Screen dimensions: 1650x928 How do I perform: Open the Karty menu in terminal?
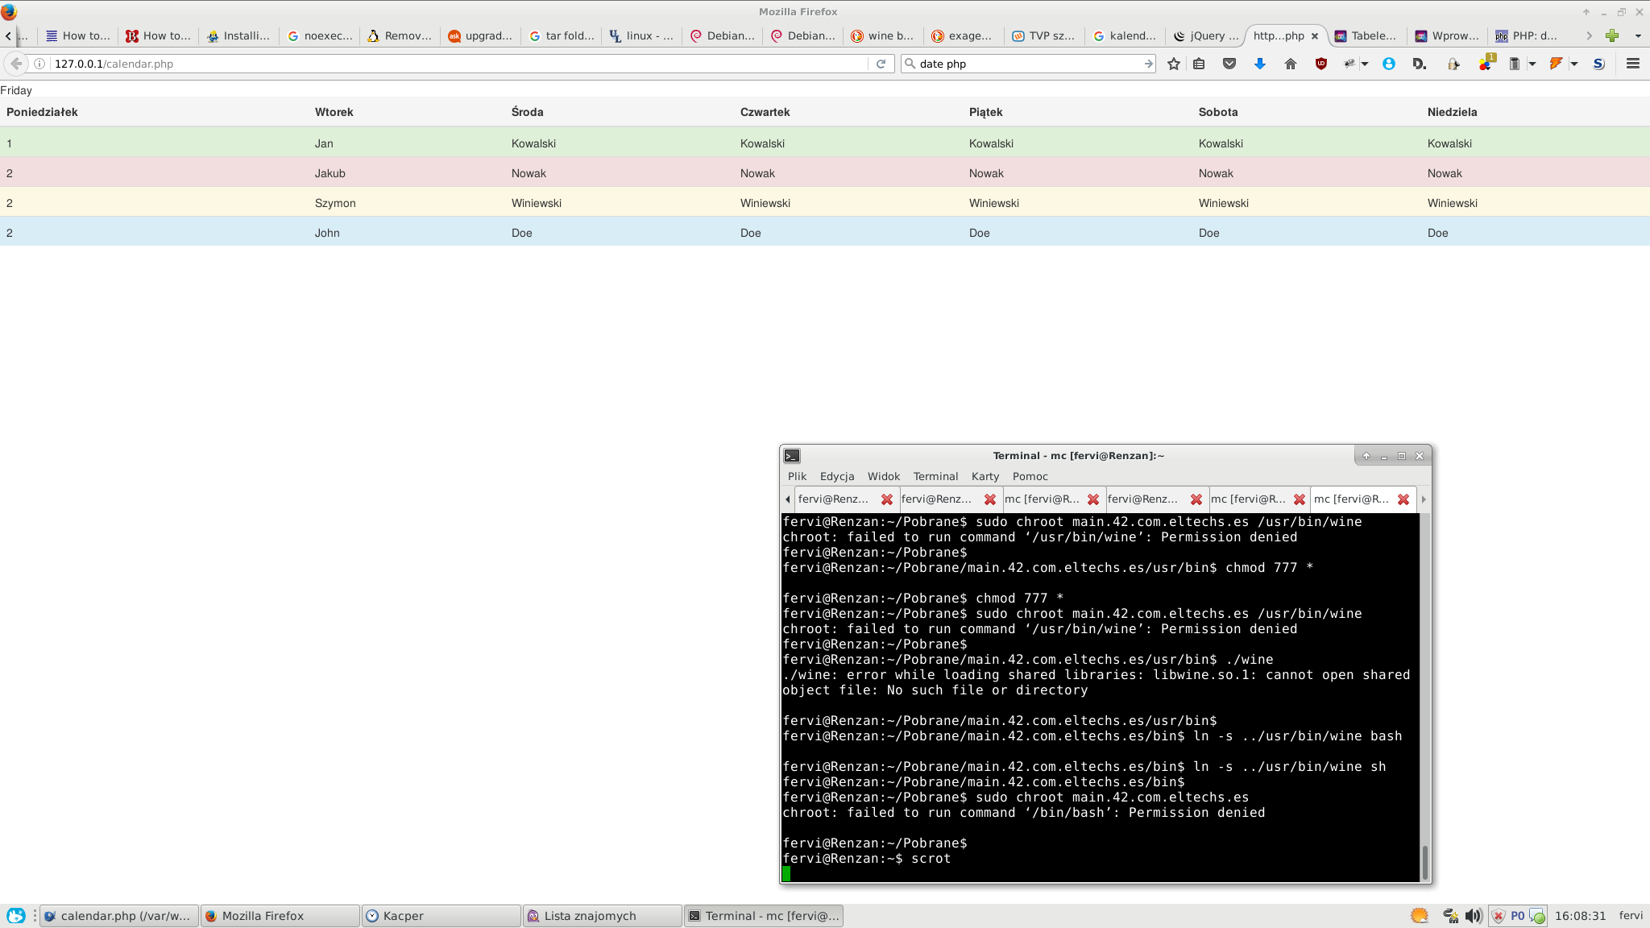tap(985, 476)
